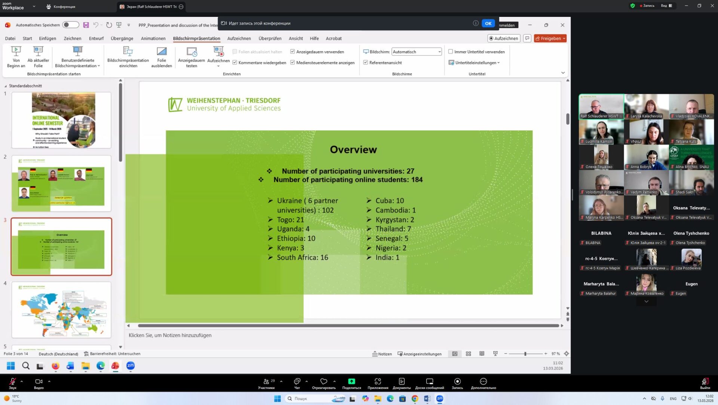Click the save icon in PowerPoint title bar
Screen dimensions: 718x405
click(86, 25)
